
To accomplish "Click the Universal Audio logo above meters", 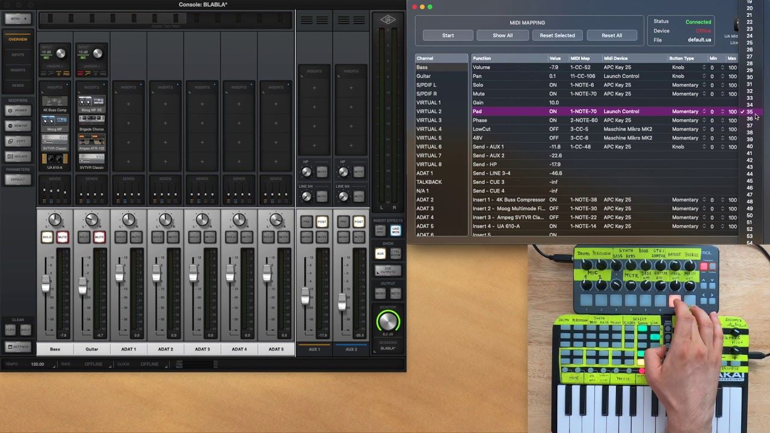I will [388, 19].
